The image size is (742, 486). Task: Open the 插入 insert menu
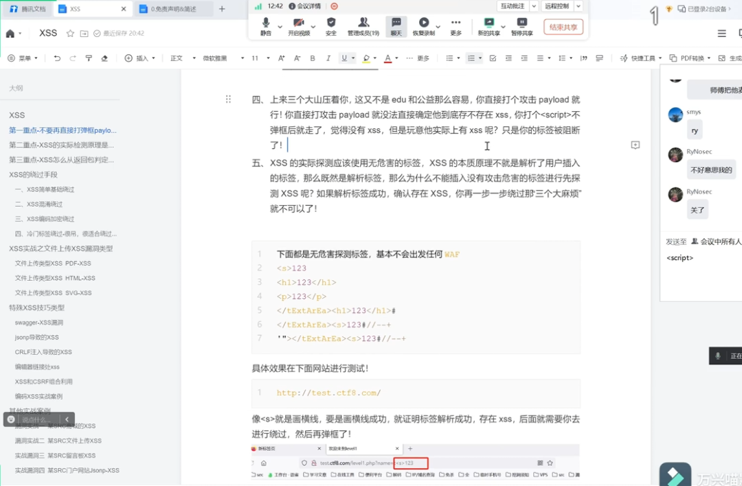(140, 58)
